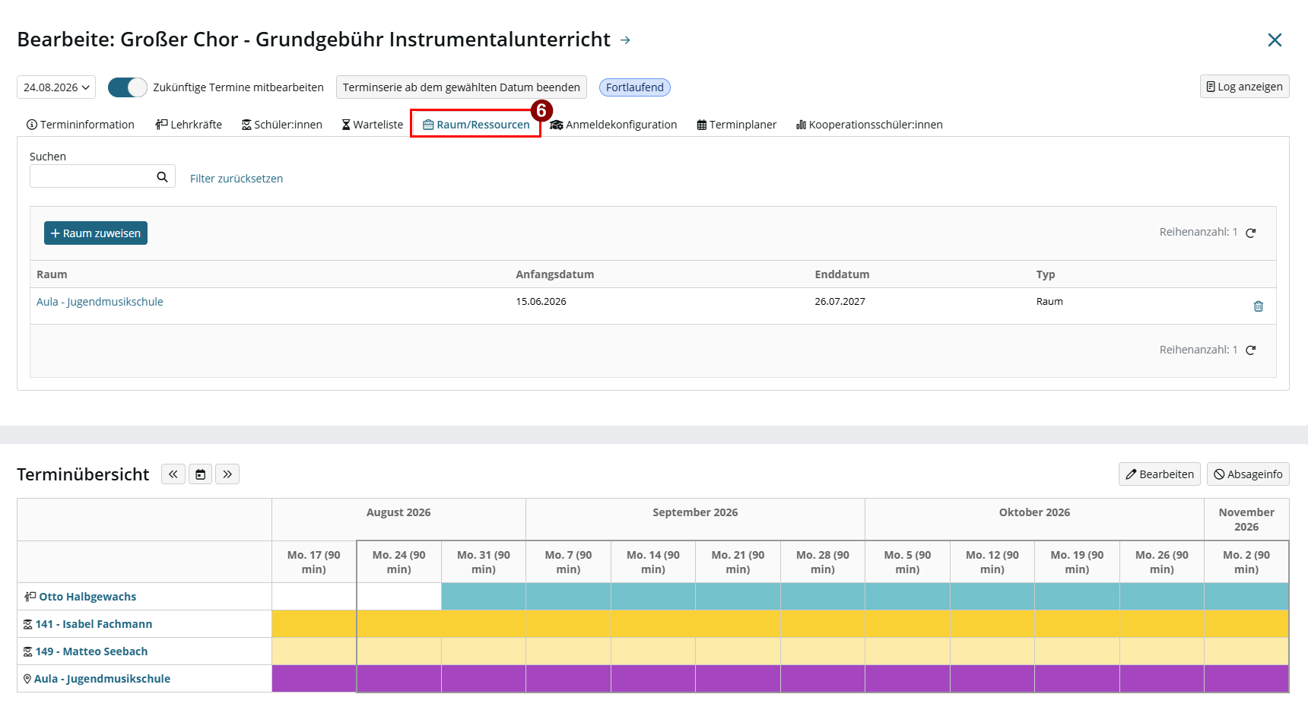
Task: Refresh table via top reload icon
Action: (x=1251, y=233)
